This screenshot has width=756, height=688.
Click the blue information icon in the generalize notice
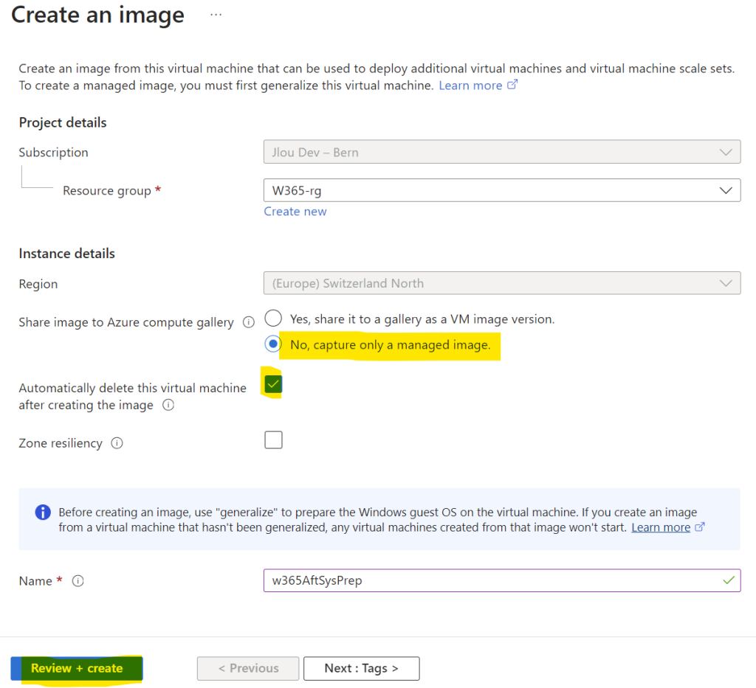(43, 512)
